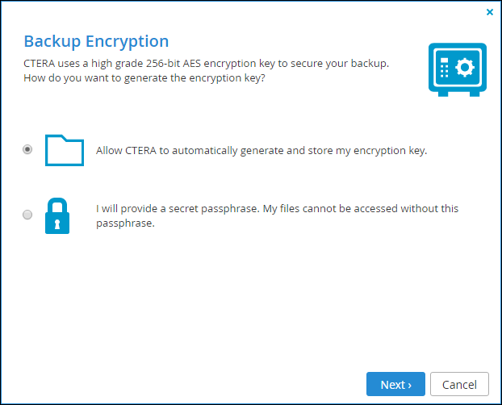Image resolution: width=502 pixels, height=405 pixels.
Task: Click the keypad on the safe icon
Action: 444,68
